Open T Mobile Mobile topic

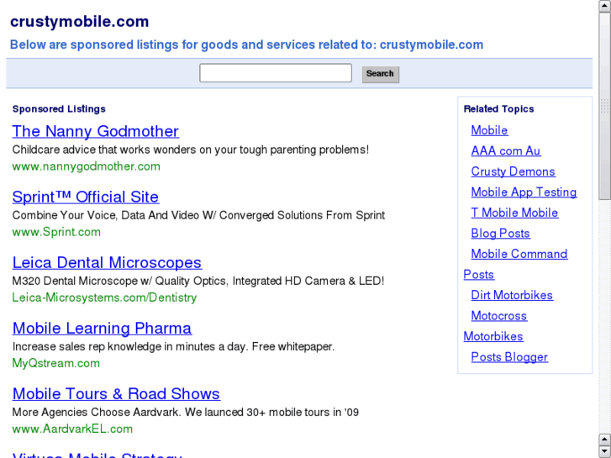(514, 213)
